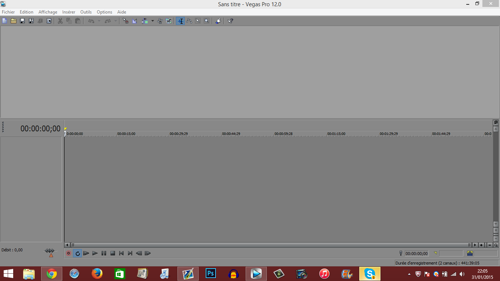Toggle Auto Ripple in the toolbar
The height and width of the screenshot is (281, 500).
coord(145,21)
